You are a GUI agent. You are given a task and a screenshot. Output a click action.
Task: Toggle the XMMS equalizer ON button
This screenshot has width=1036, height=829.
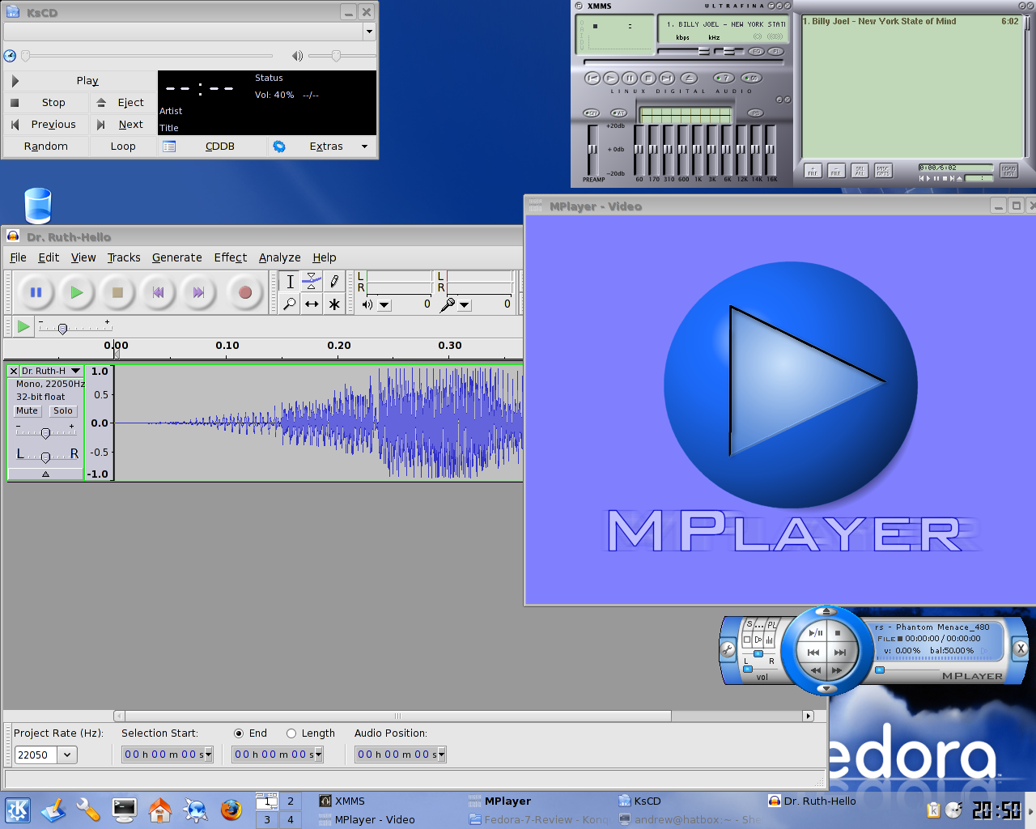click(x=591, y=113)
